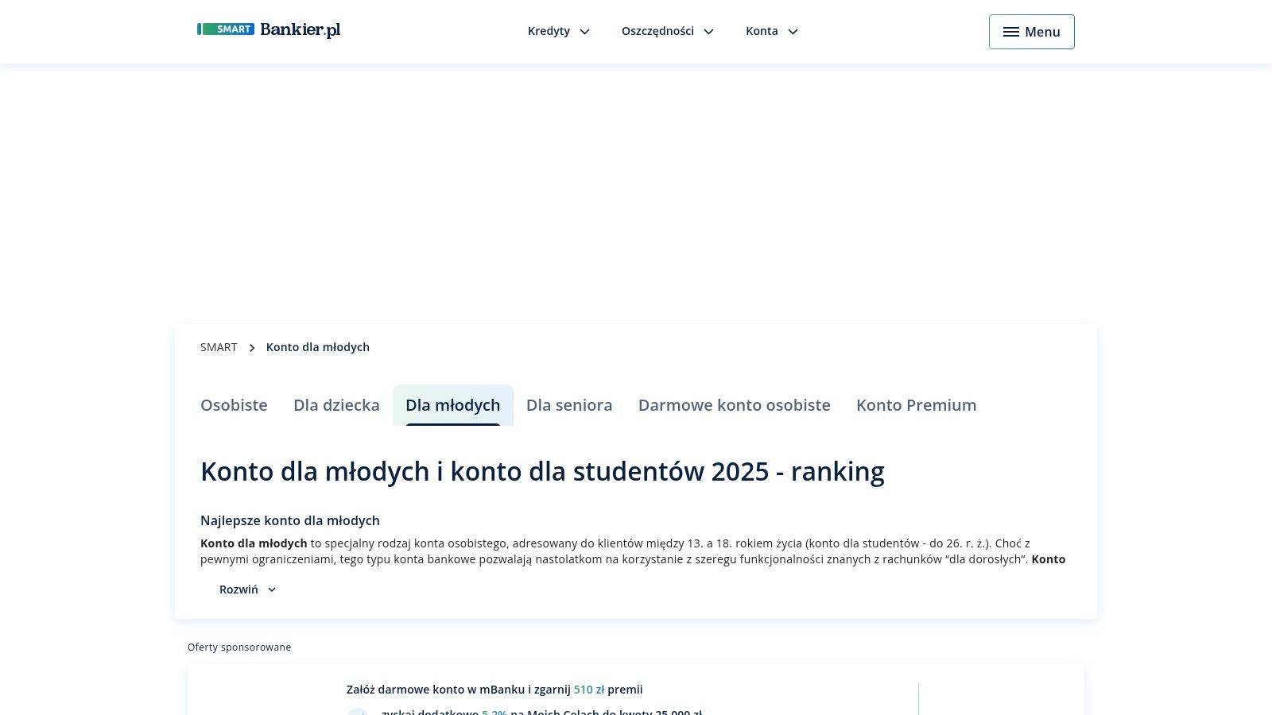1272x715 pixels.
Task: Switch to the Dla seniora tab
Action: (x=569, y=405)
